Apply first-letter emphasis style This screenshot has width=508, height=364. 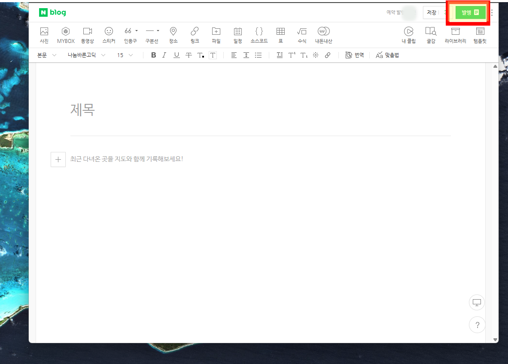[x=280, y=55]
